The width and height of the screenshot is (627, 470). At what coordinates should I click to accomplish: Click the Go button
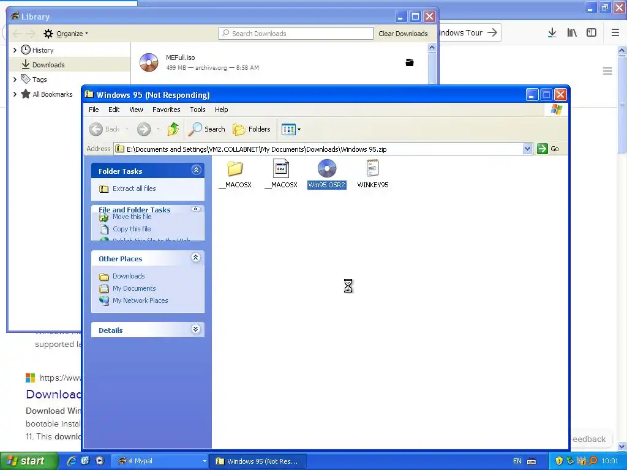(548, 149)
